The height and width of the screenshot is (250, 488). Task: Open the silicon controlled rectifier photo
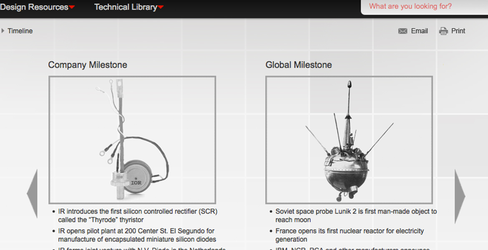click(132, 140)
